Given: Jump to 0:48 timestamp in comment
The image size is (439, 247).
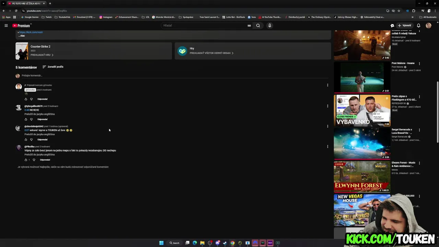Looking at the screenshot, I should coord(27,110).
